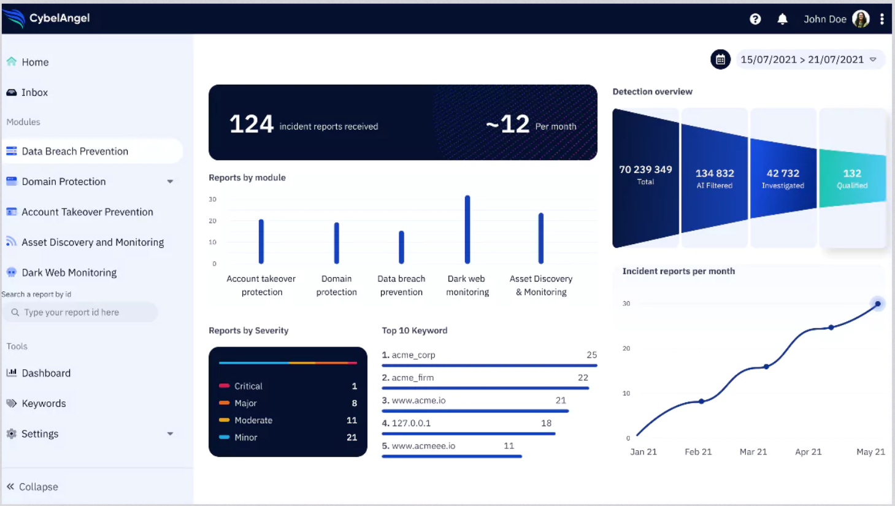The height and width of the screenshot is (506, 895).
Task: Open notifications bell icon
Action: [x=782, y=19]
